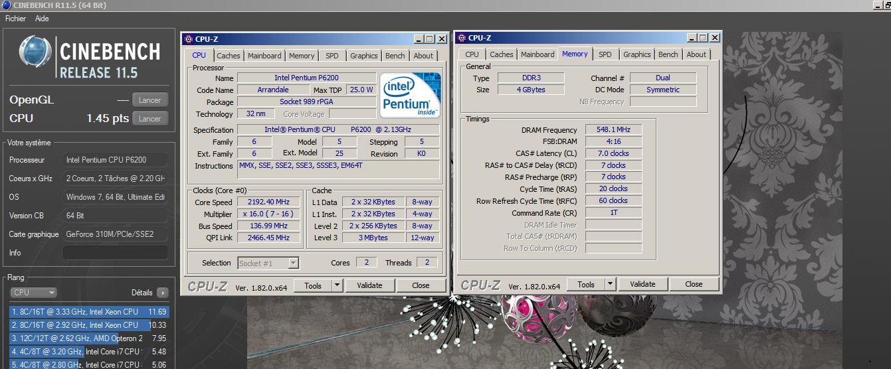Open Bench tab in right CPU-Z window
891x369 pixels.
[x=668, y=54]
